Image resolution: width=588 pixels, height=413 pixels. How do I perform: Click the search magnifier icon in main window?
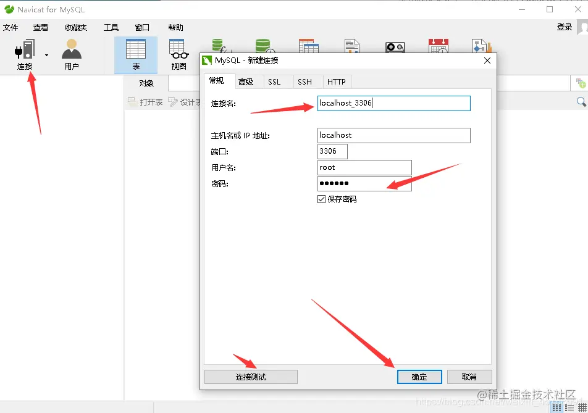coord(581,102)
